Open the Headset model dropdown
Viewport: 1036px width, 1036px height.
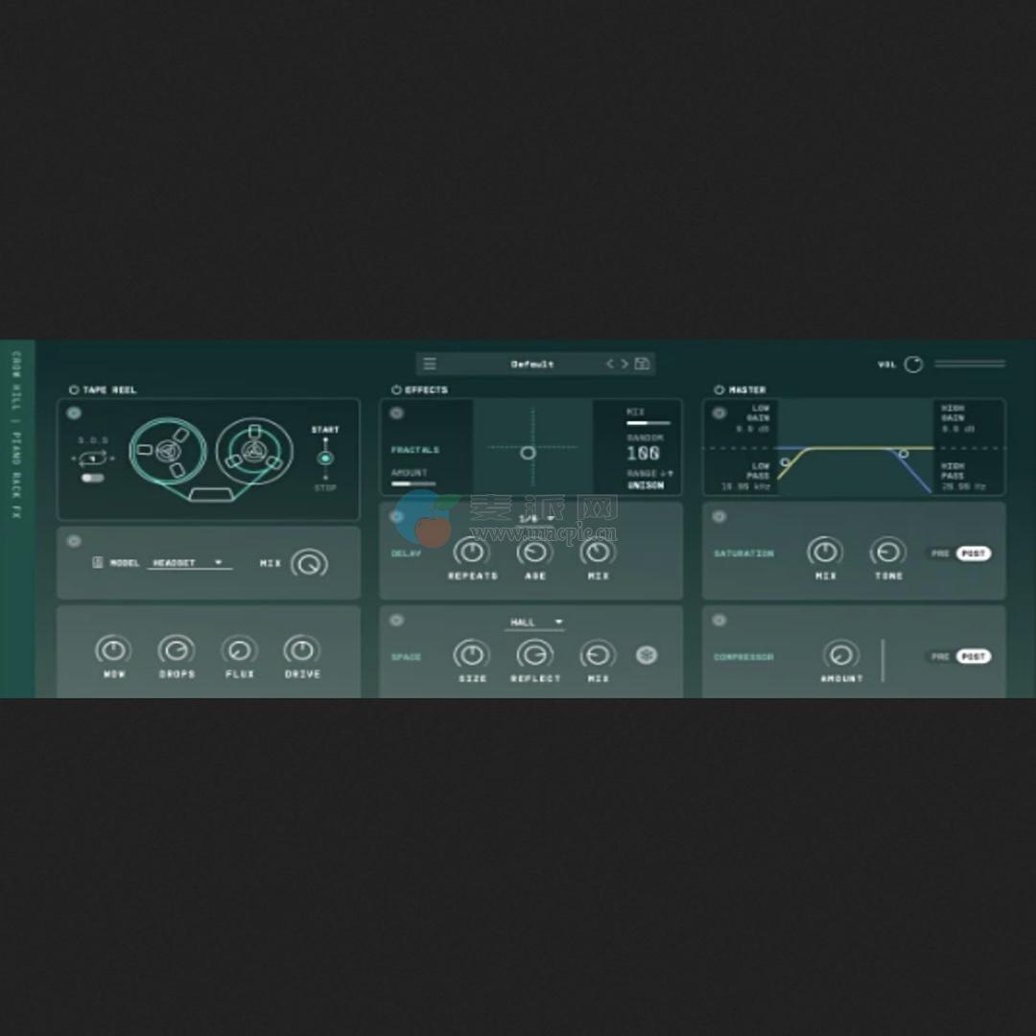tap(191, 563)
